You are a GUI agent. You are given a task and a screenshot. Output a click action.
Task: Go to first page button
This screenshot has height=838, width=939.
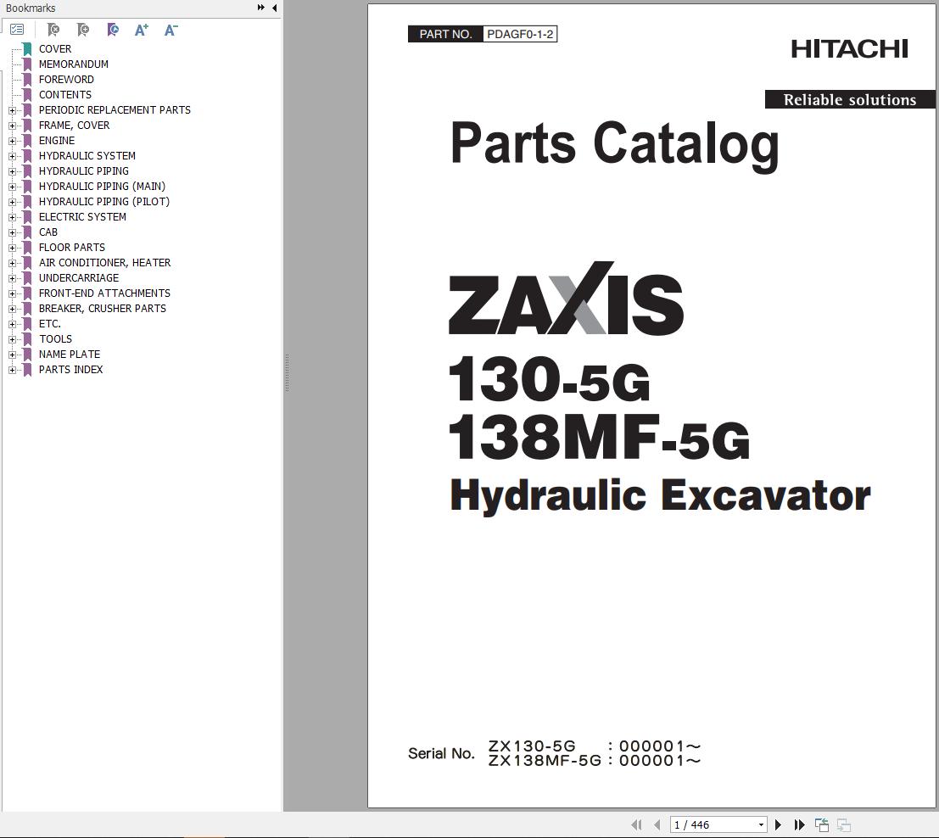636,824
